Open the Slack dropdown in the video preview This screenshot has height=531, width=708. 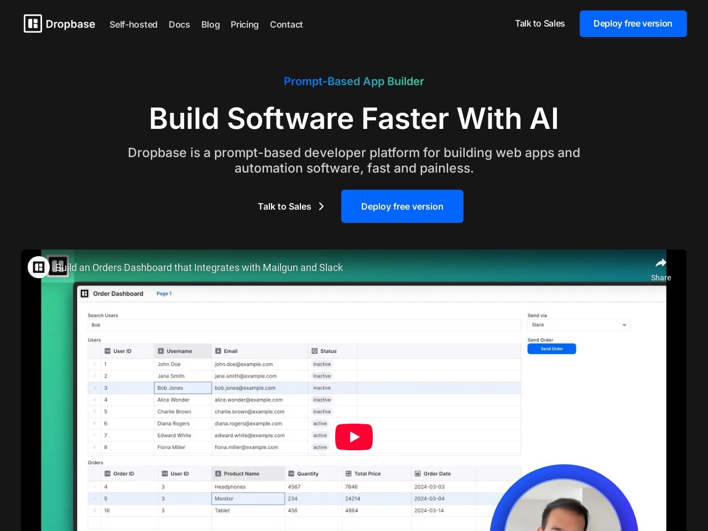579,325
